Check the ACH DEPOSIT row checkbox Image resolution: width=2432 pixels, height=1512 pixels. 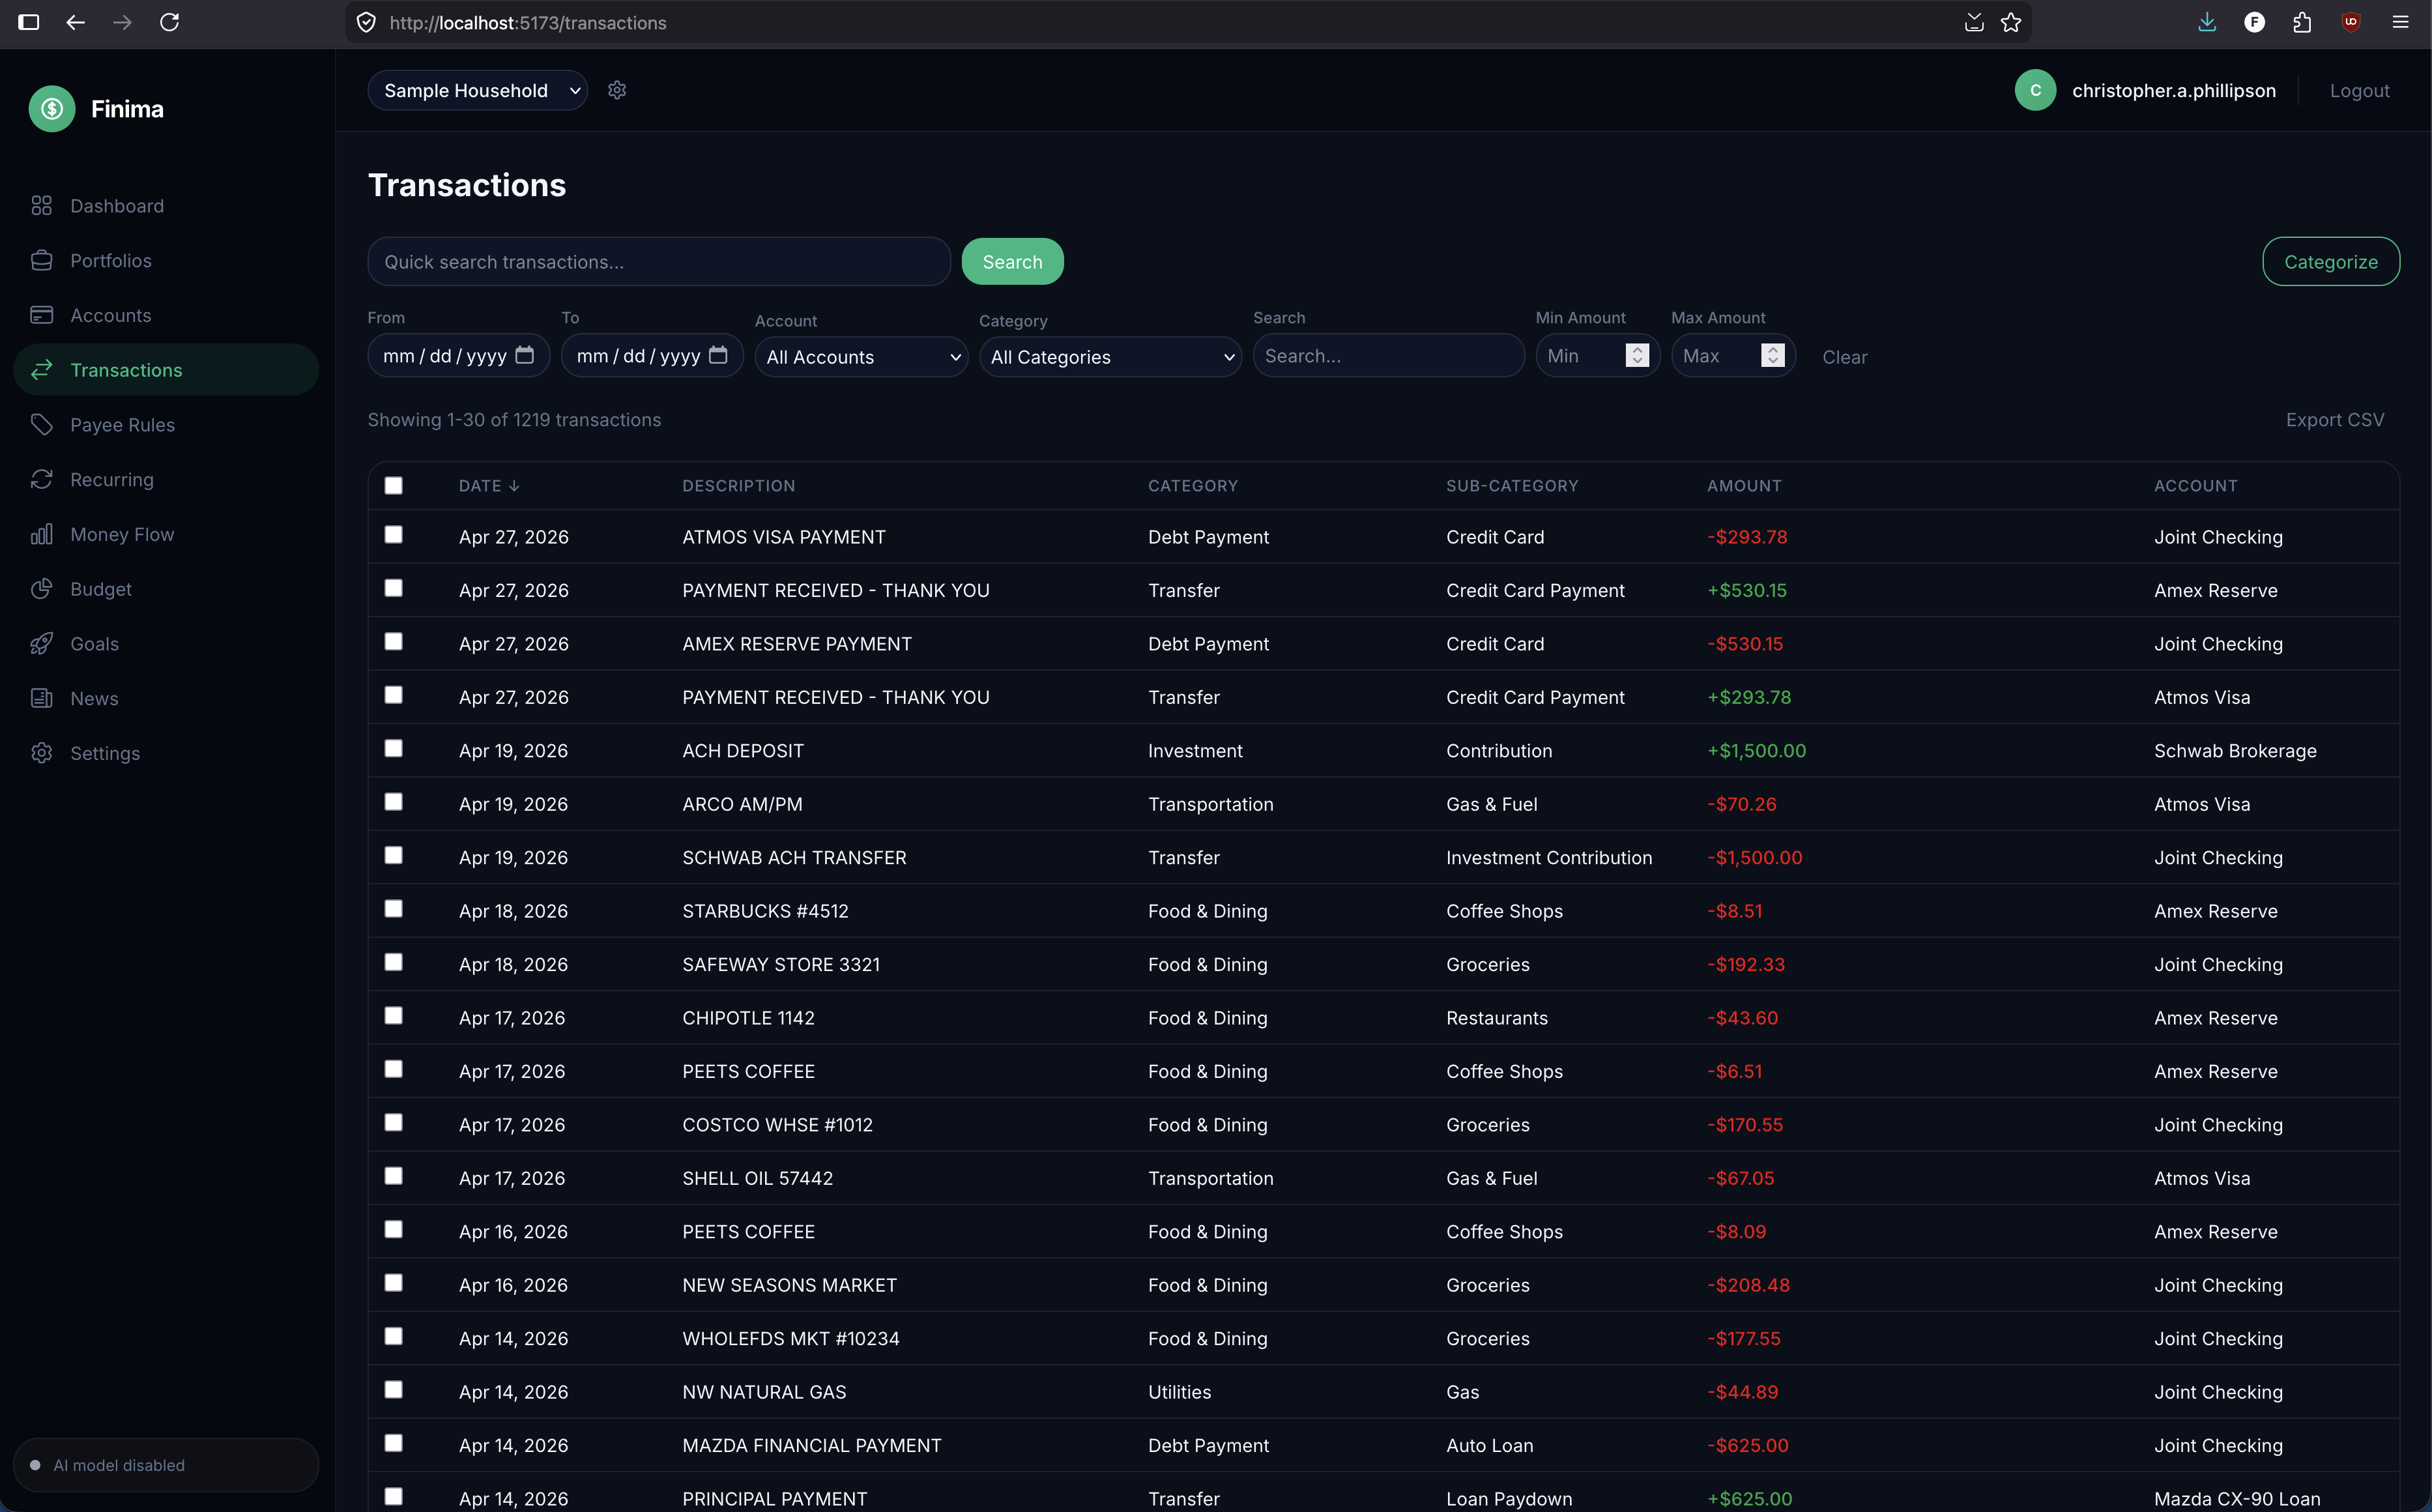394,749
